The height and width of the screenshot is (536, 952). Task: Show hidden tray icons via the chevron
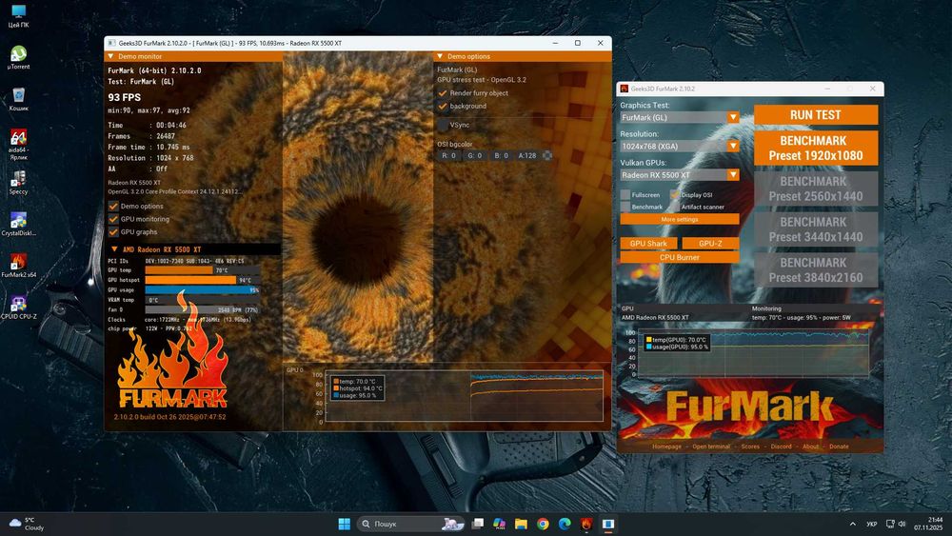(852, 524)
